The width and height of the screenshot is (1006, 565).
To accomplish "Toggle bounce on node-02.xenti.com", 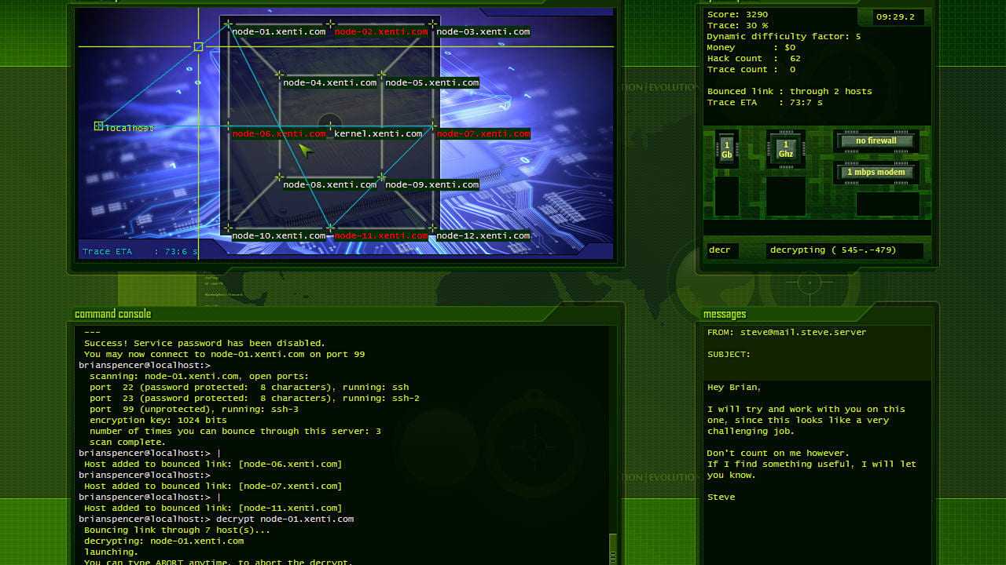I will coord(381,32).
